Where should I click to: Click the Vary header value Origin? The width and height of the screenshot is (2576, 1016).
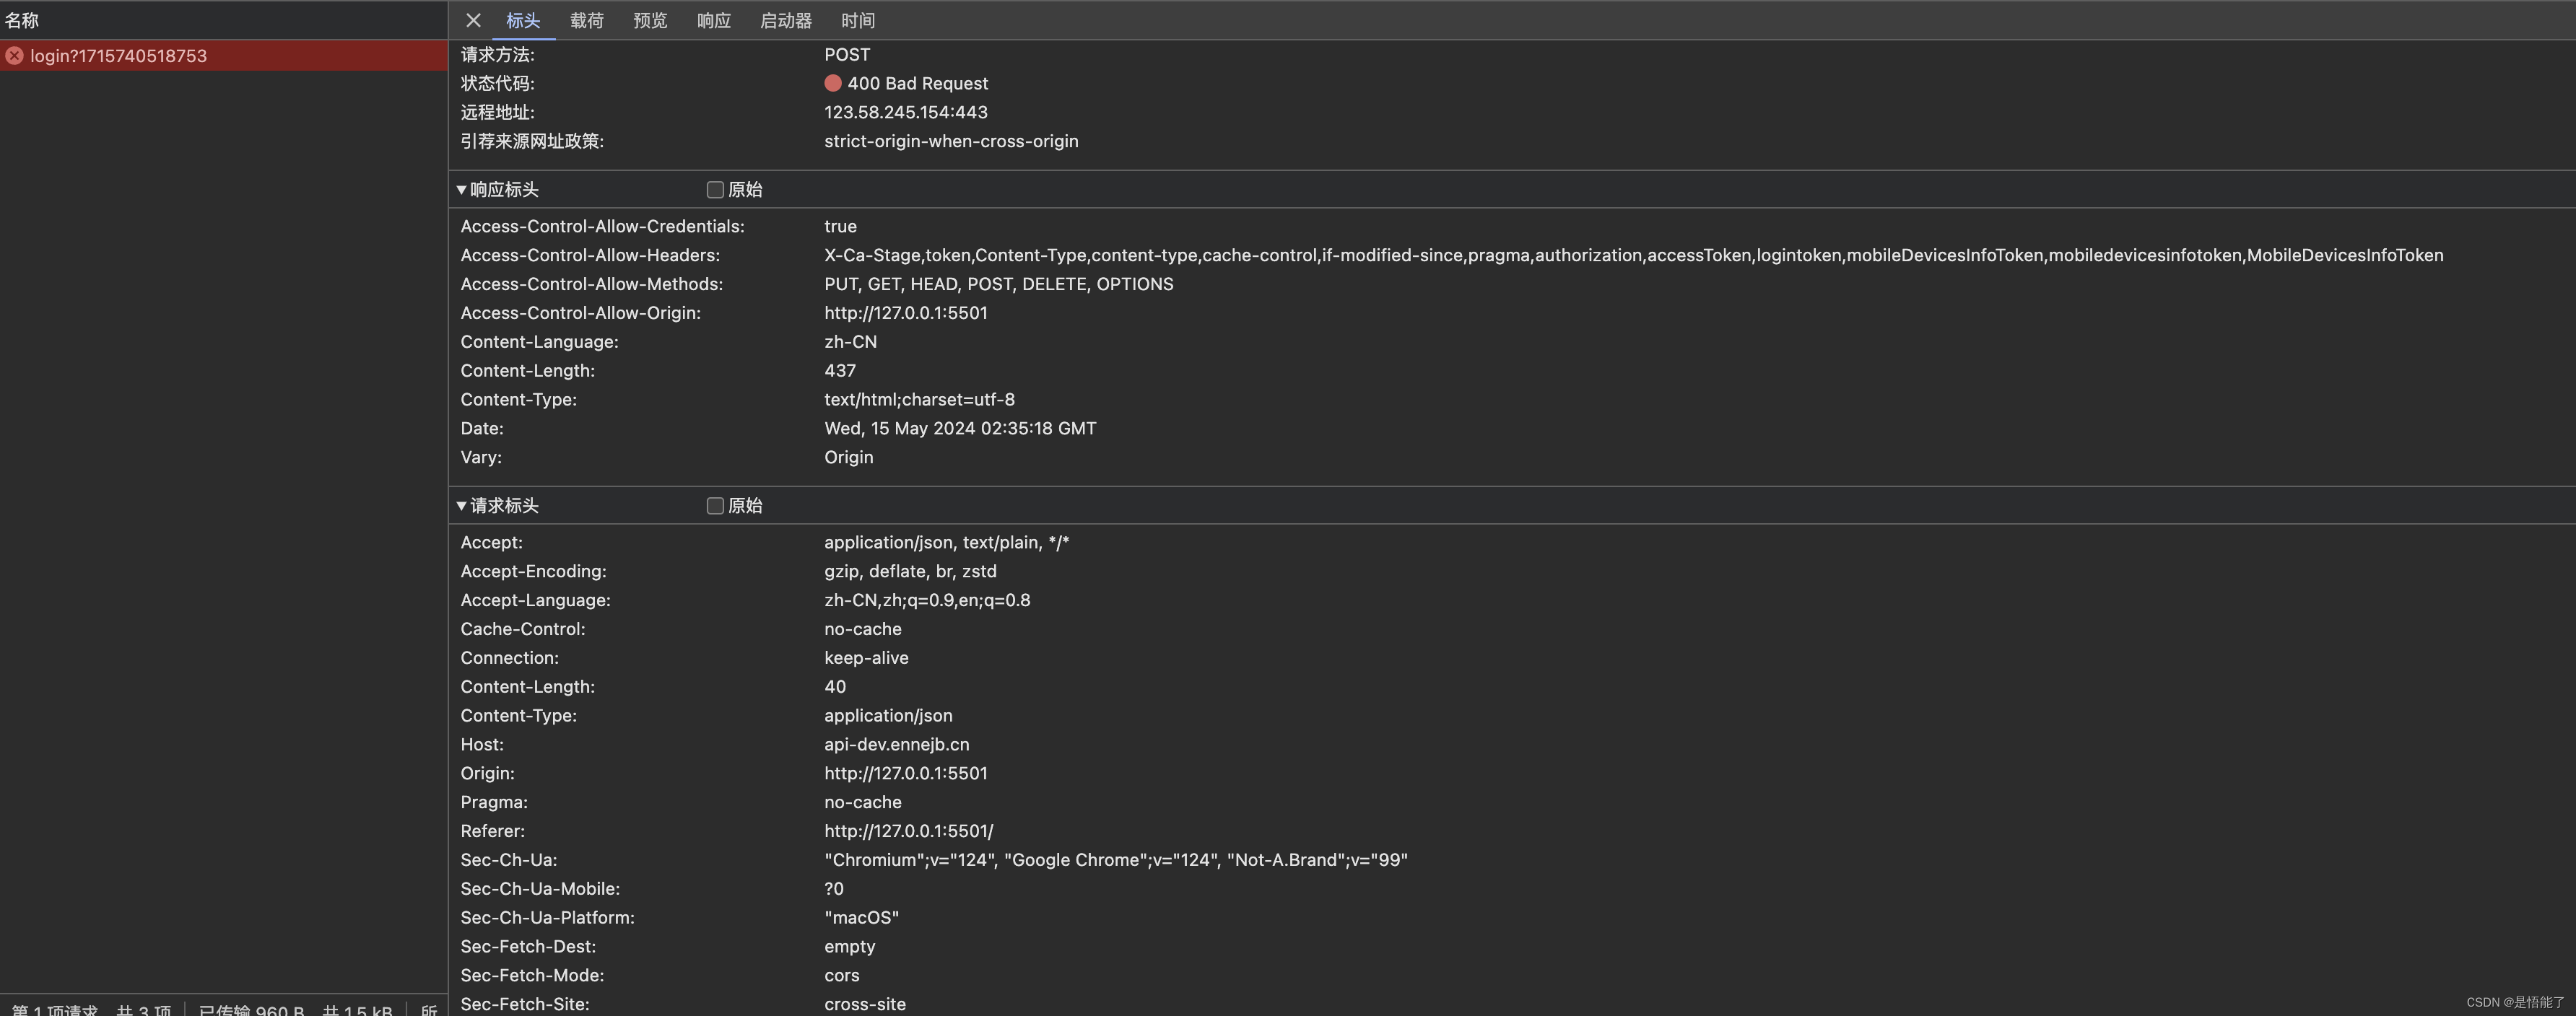[848, 457]
